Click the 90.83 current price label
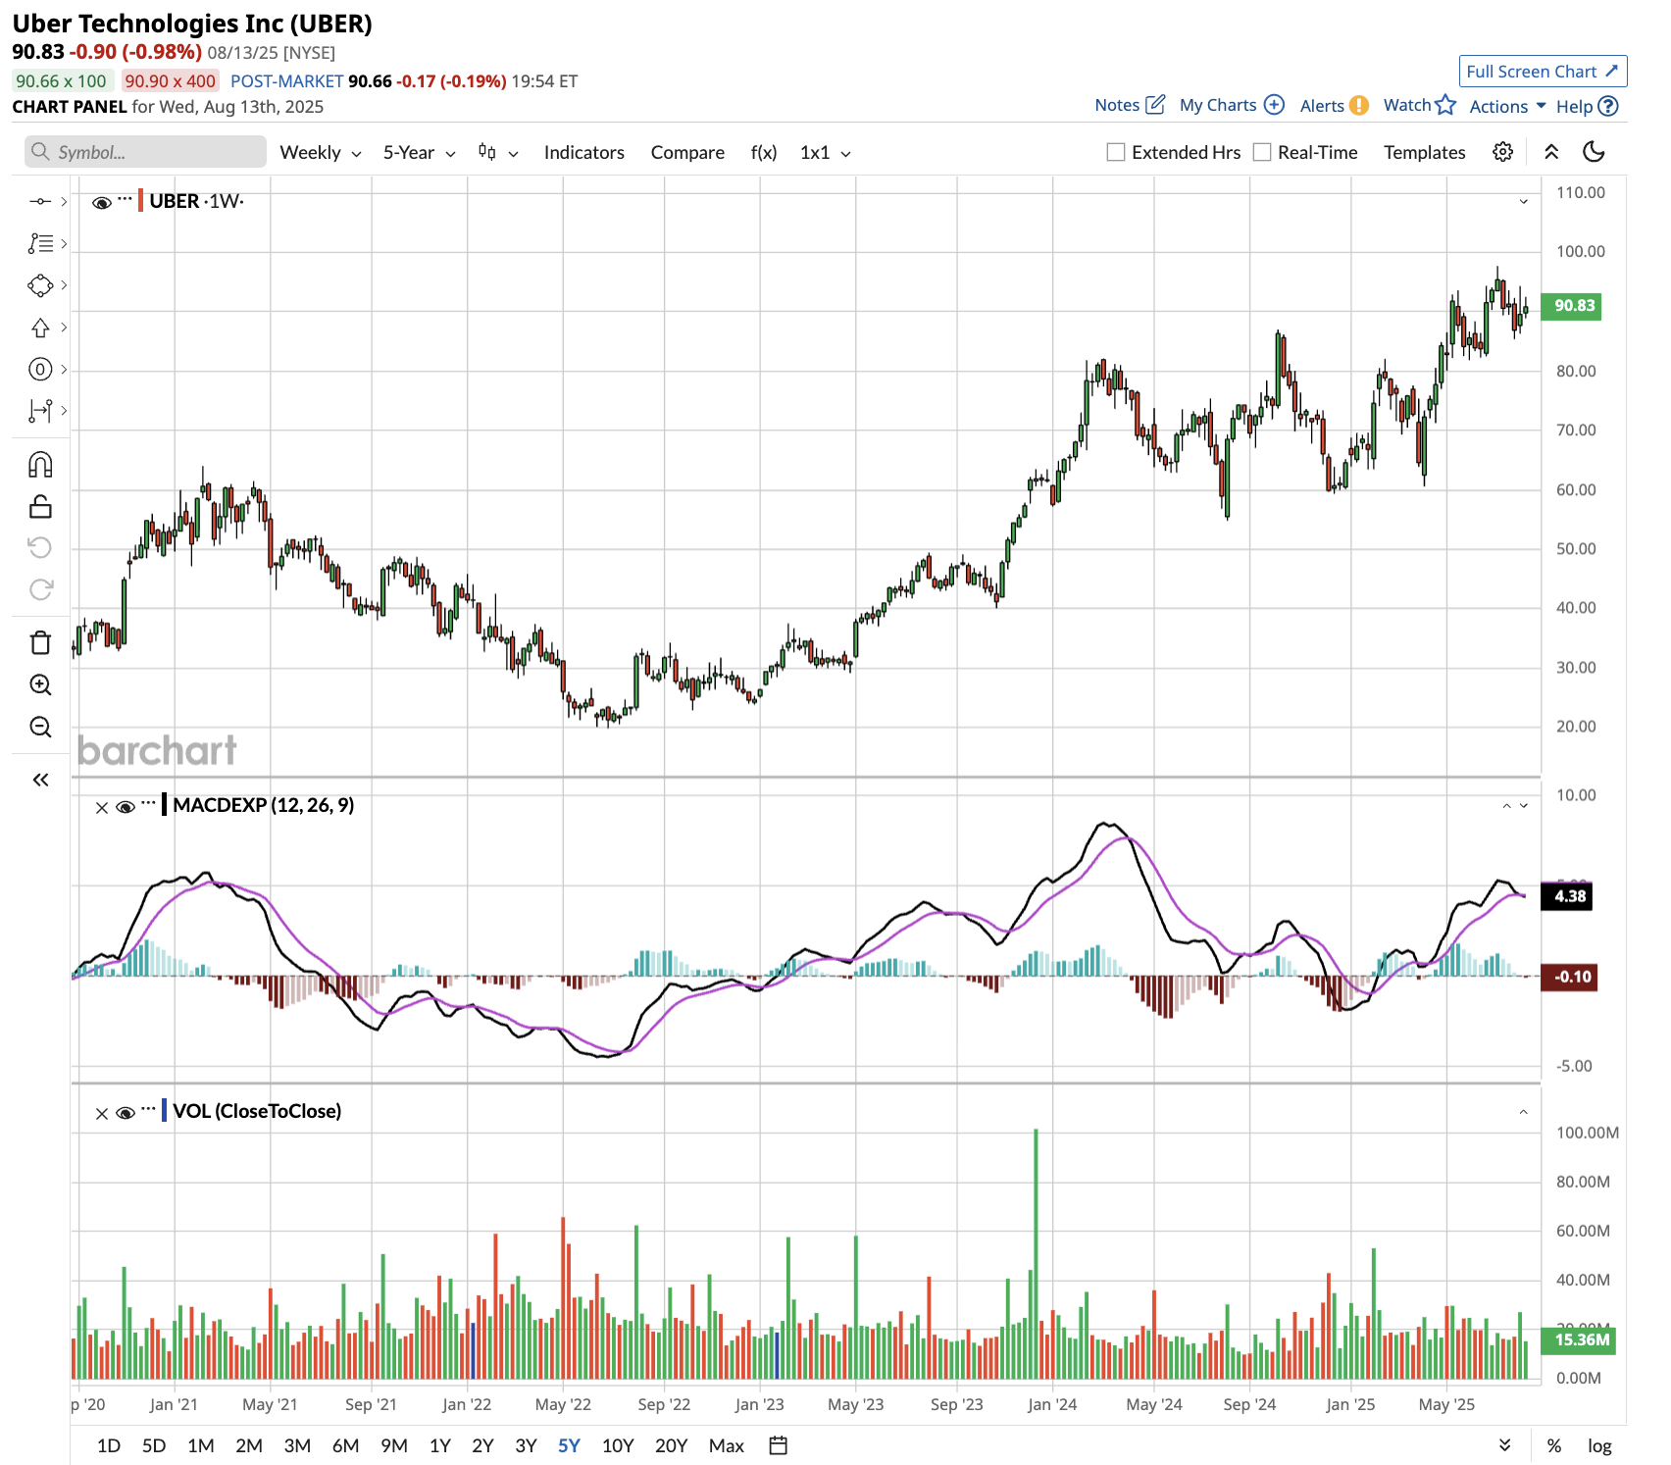This screenshot has height=1465, width=1671. (1571, 306)
